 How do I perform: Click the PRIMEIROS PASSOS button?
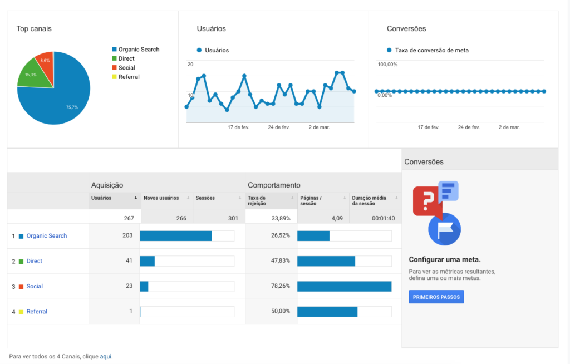pyautogui.click(x=436, y=297)
